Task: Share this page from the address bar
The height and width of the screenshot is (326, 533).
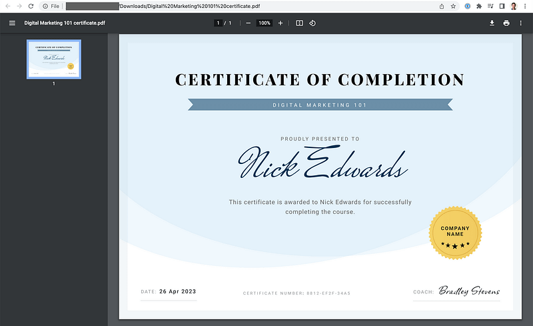Action: (x=441, y=6)
